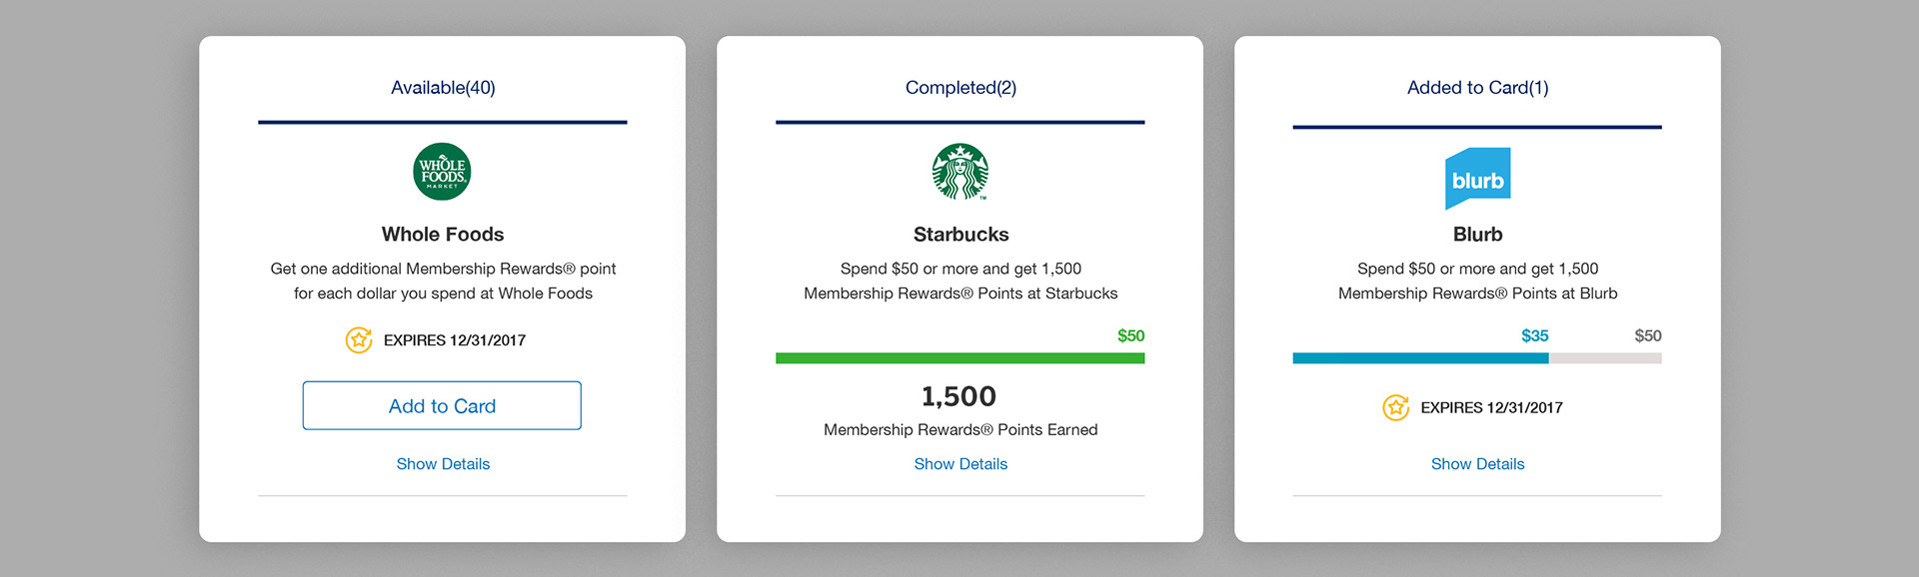Switch to the Completed(2) tab
Image resolution: width=1919 pixels, height=577 pixels.
[960, 88]
